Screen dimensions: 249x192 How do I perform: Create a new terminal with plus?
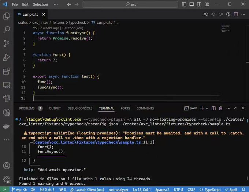(202, 108)
